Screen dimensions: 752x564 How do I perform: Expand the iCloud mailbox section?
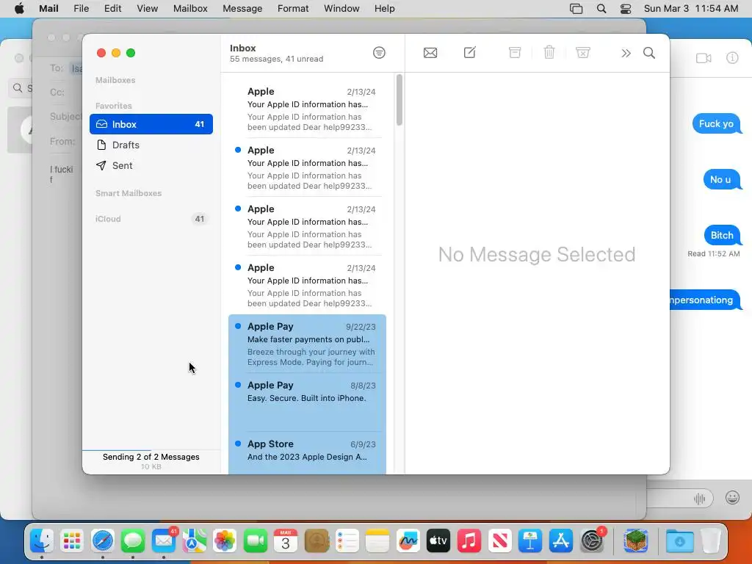point(108,219)
